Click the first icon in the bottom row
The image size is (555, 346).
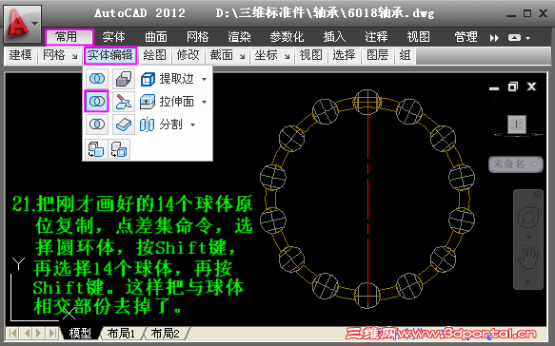[x=96, y=149]
